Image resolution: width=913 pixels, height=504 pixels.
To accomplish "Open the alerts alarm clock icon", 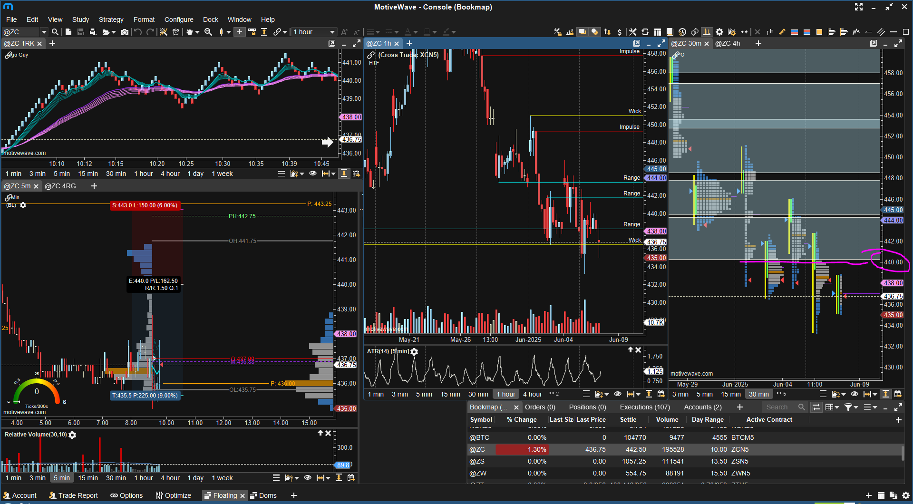I will (176, 32).
